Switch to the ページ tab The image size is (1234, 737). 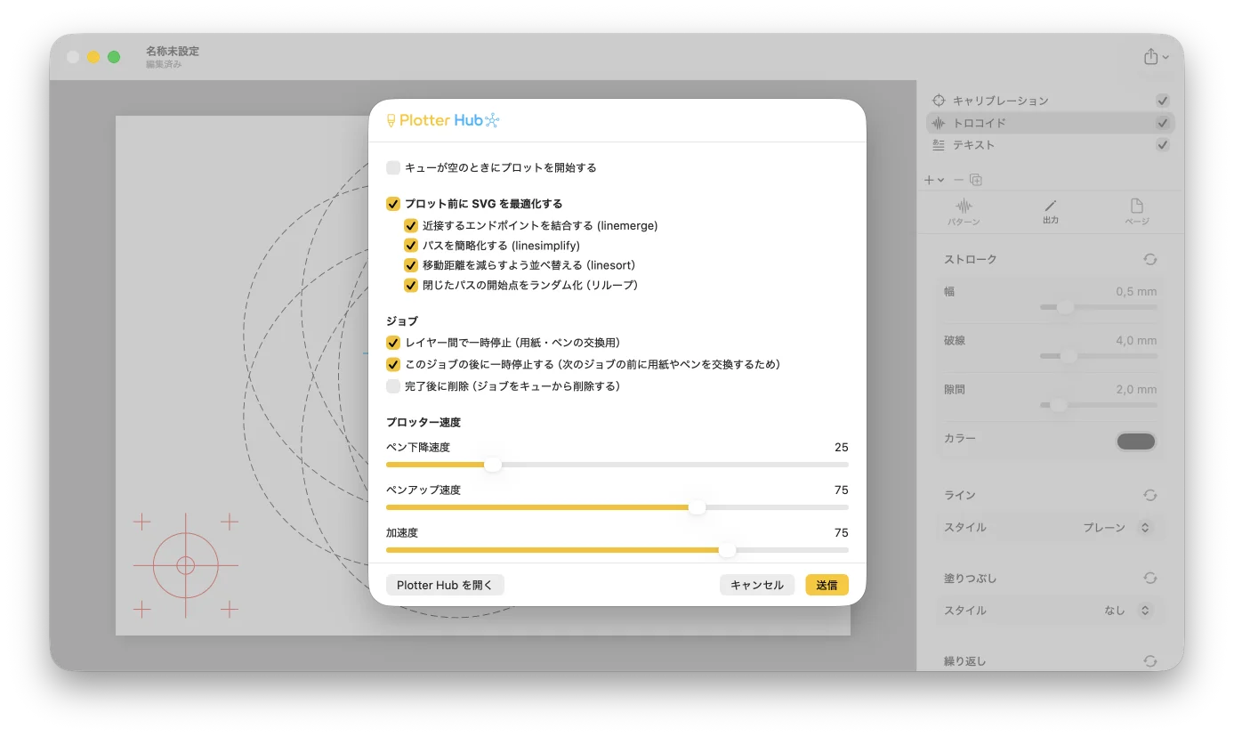(1137, 212)
